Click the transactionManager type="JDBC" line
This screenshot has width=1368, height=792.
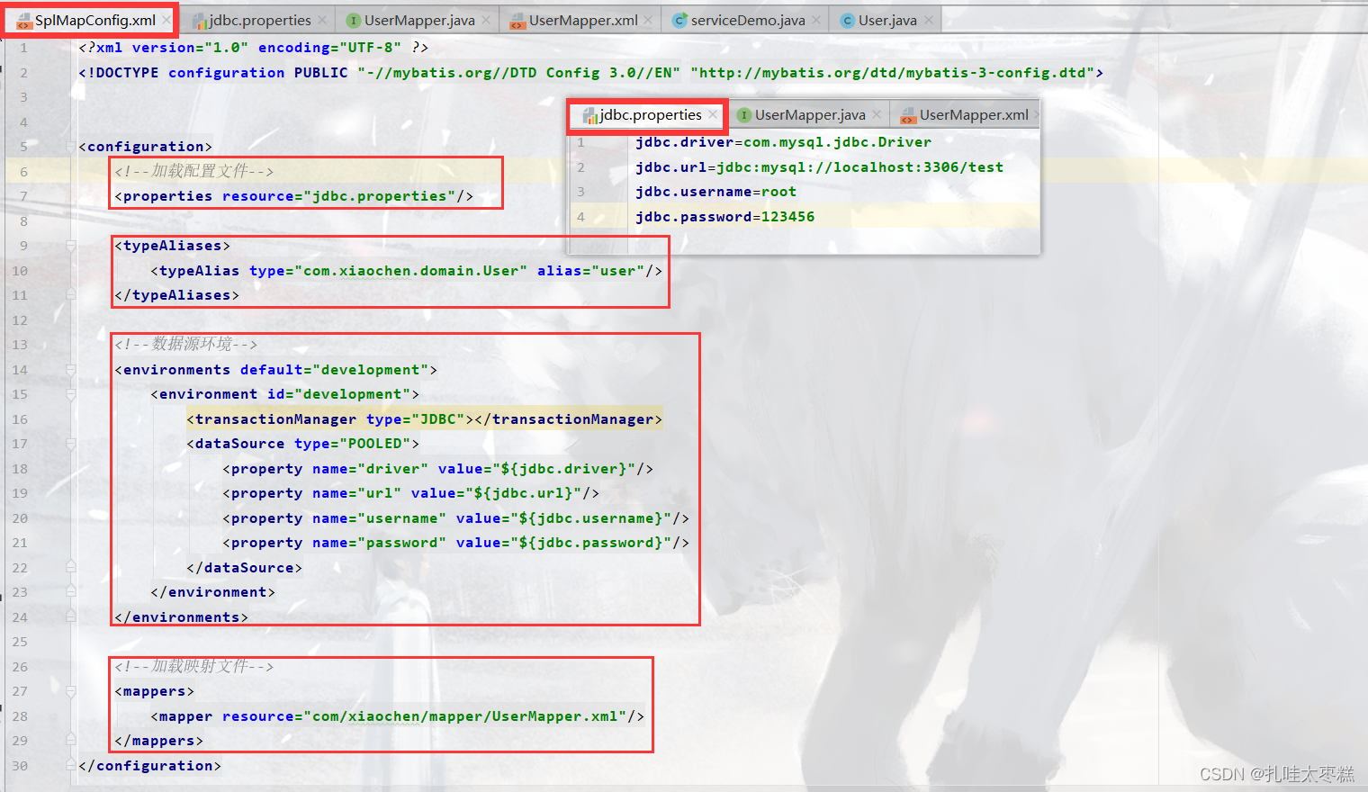point(425,419)
